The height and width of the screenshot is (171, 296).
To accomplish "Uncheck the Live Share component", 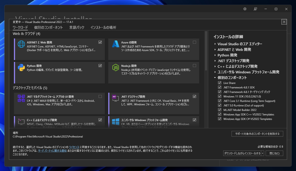I will point(219,83).
